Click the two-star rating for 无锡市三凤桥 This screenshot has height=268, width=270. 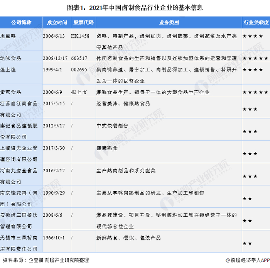247,244
